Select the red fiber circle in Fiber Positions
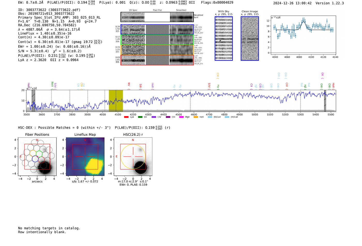 pos(41,160)
